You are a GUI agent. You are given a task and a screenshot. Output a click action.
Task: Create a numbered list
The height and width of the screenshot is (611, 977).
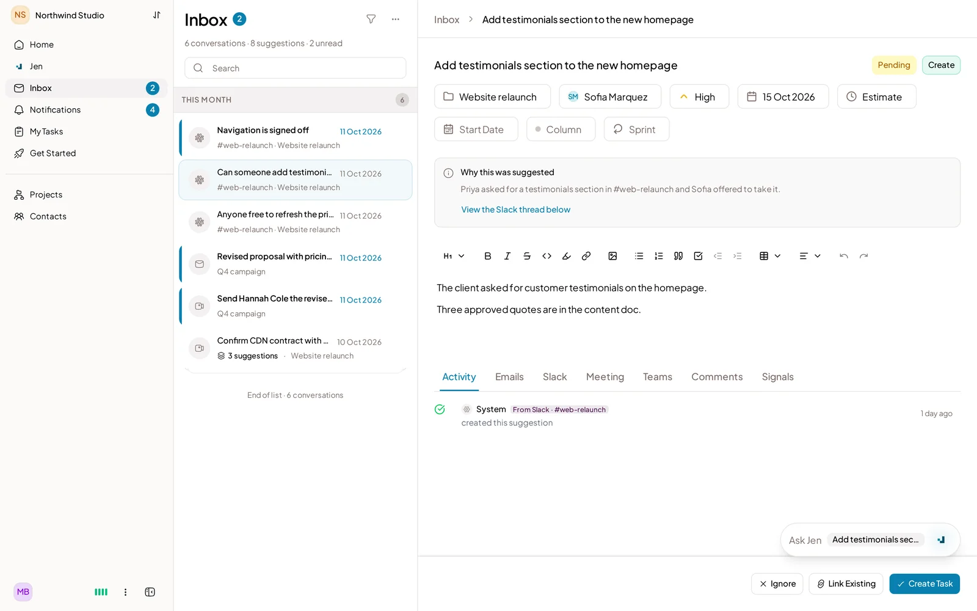click(659, 256)
